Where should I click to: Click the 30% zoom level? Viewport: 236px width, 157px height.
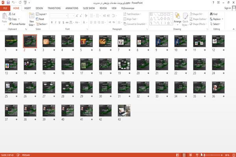click(227, 155)
